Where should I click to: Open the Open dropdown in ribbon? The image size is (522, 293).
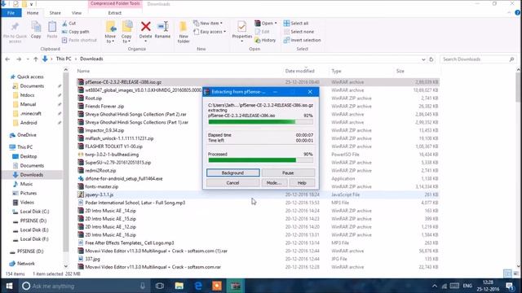click(x=266, y=24)
